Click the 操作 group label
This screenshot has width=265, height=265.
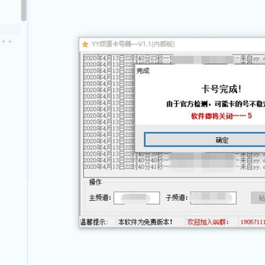(95, 183)
